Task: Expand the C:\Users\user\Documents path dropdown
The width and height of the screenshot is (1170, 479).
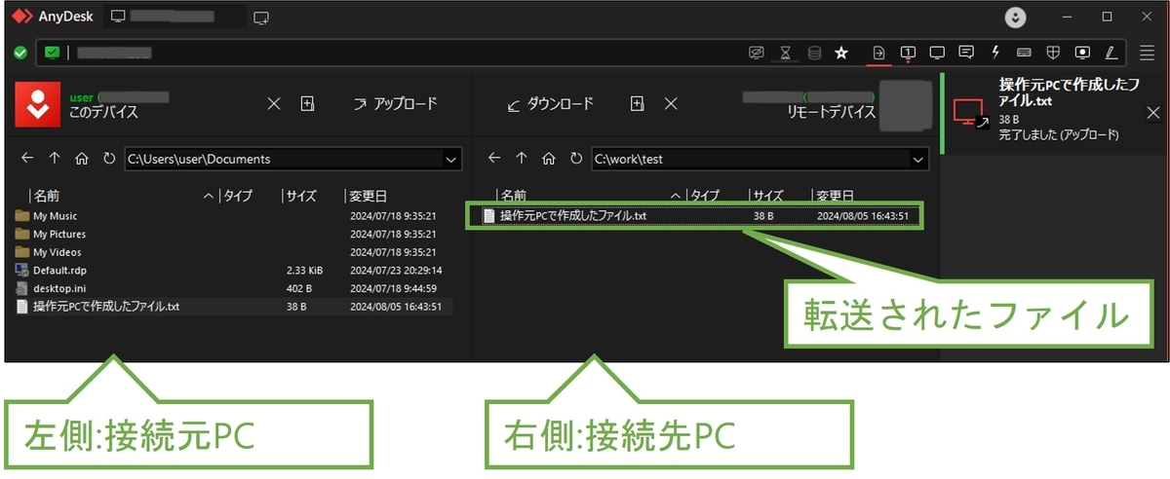Action: click(450, 159)
